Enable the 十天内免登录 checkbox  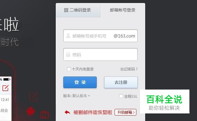coord(69,69)
